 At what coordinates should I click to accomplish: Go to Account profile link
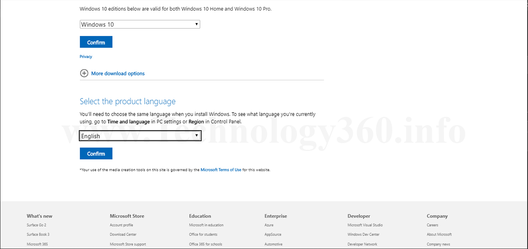121,225
